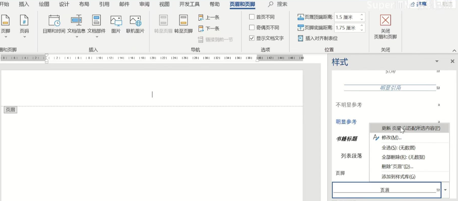
Task: Close the Styles pane
Action: tap(452, 61)
